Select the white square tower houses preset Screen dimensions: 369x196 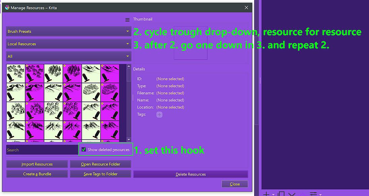[54, 111]
